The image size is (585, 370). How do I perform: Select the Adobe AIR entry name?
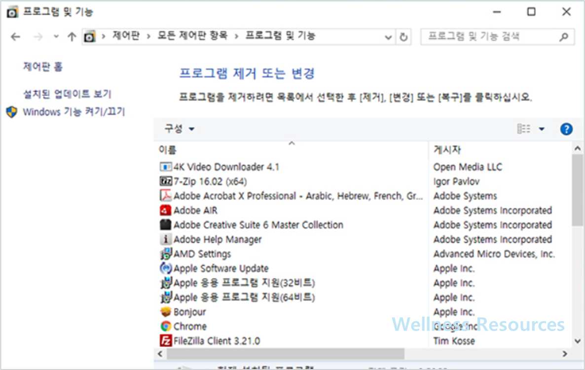tap(195, 210)
